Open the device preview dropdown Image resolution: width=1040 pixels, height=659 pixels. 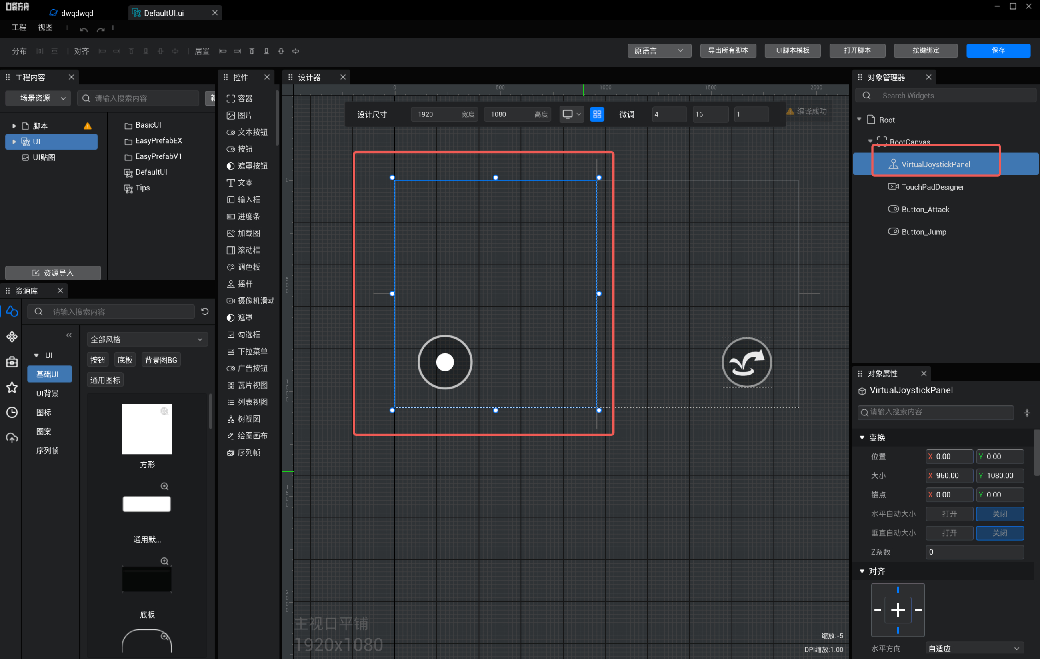[x=571, y=114]
